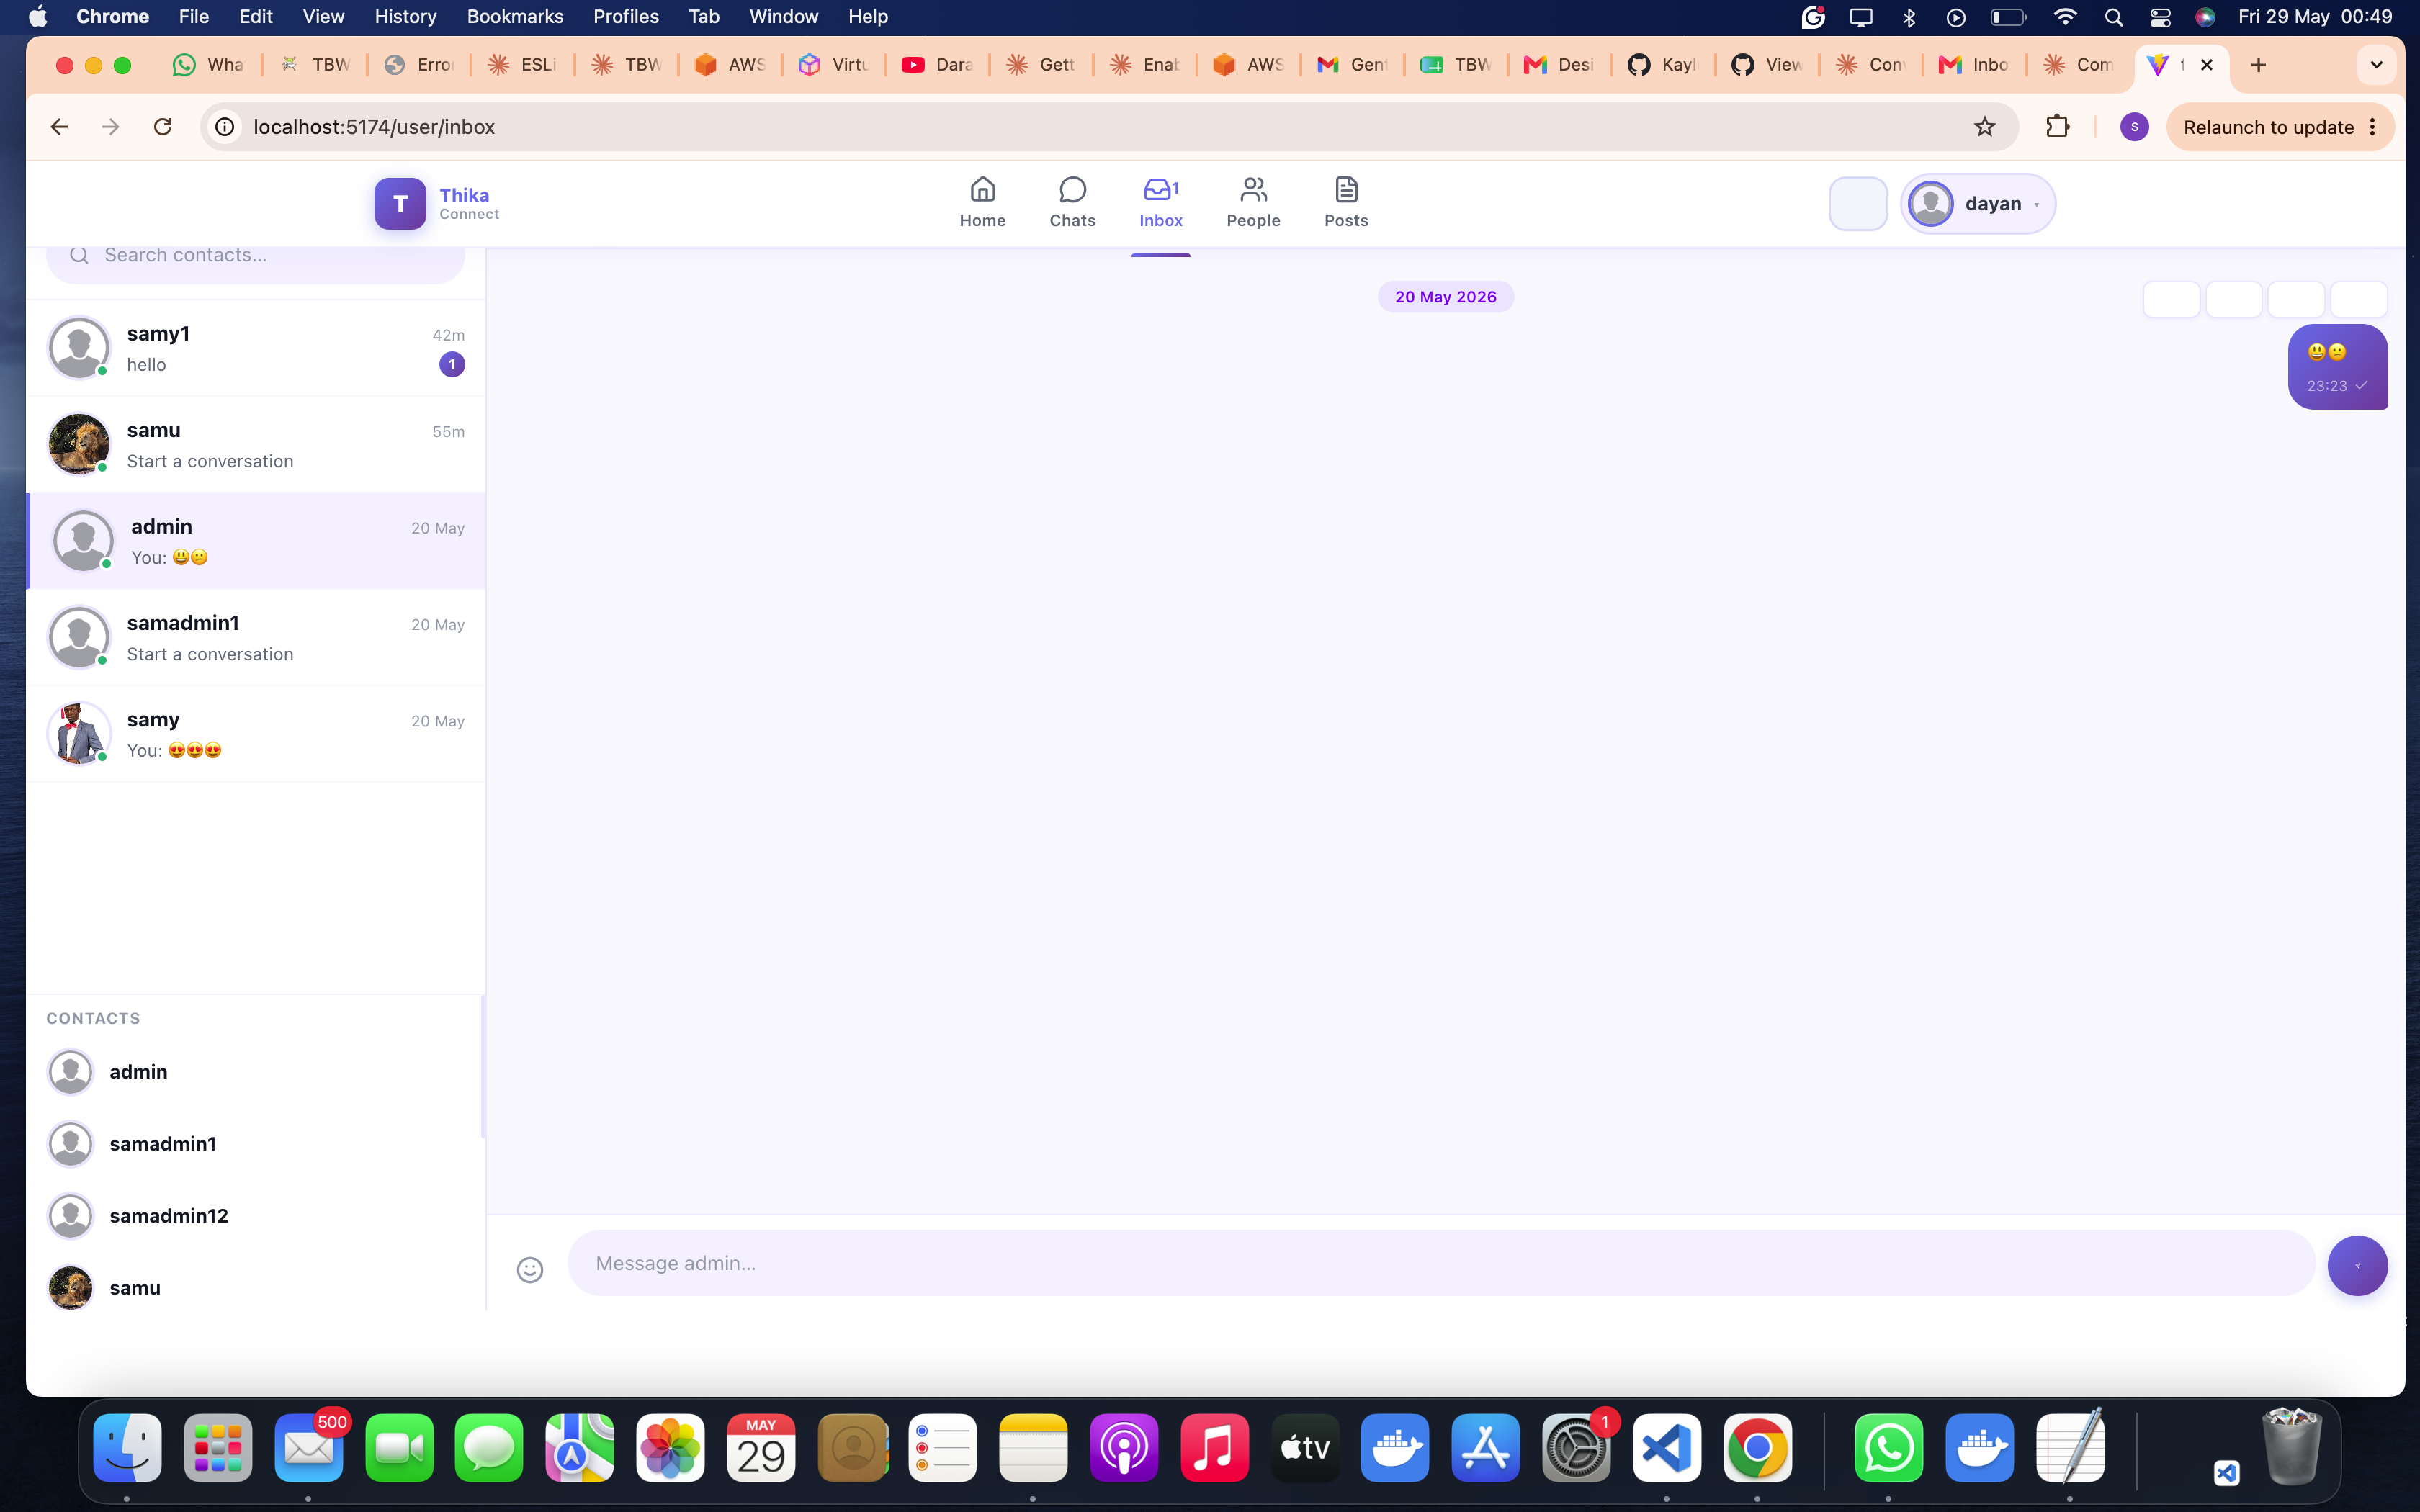
Task: Open WhatsApp from the dock
Action: [1888, 1448]
